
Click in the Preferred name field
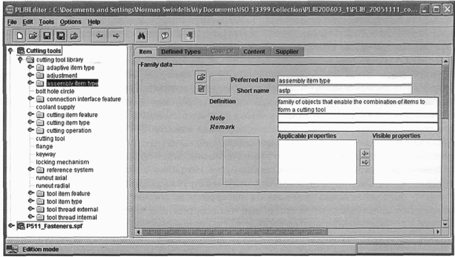345,80
